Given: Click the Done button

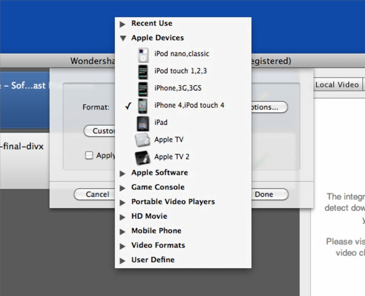Looking at the screenshot, I should [x=269, y=194].
